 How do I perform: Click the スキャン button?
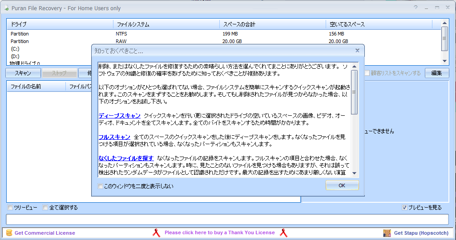(x=23, y=73)
